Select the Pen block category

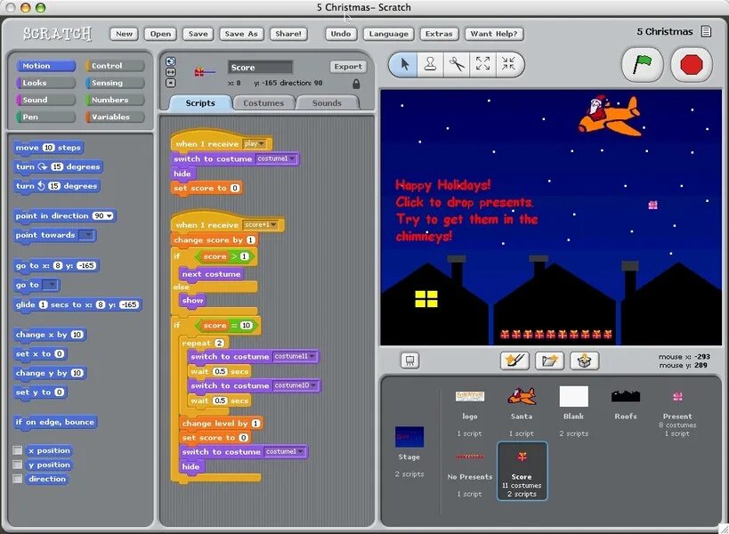pyautogui.click(x=45, y=117)
